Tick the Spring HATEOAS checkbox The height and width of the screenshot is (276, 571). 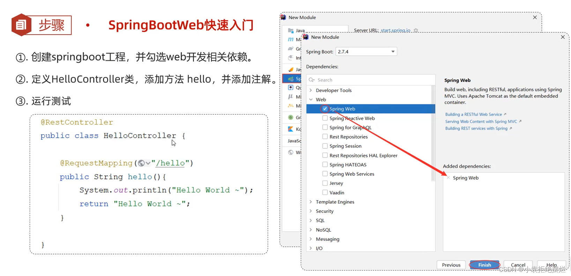pos(325,164)
